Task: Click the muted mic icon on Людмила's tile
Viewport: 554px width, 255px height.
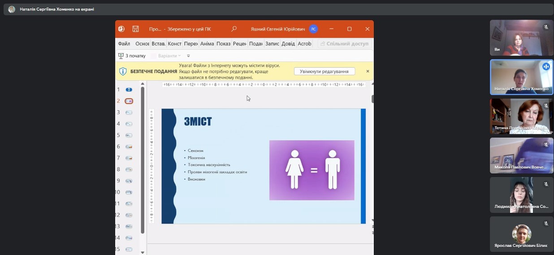Action: pos(546,184)
